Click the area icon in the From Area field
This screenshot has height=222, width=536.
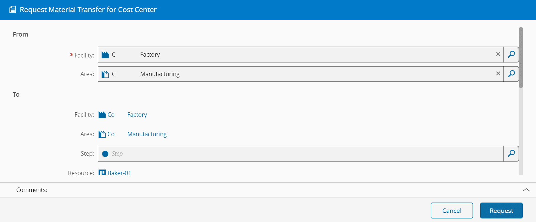105,74
